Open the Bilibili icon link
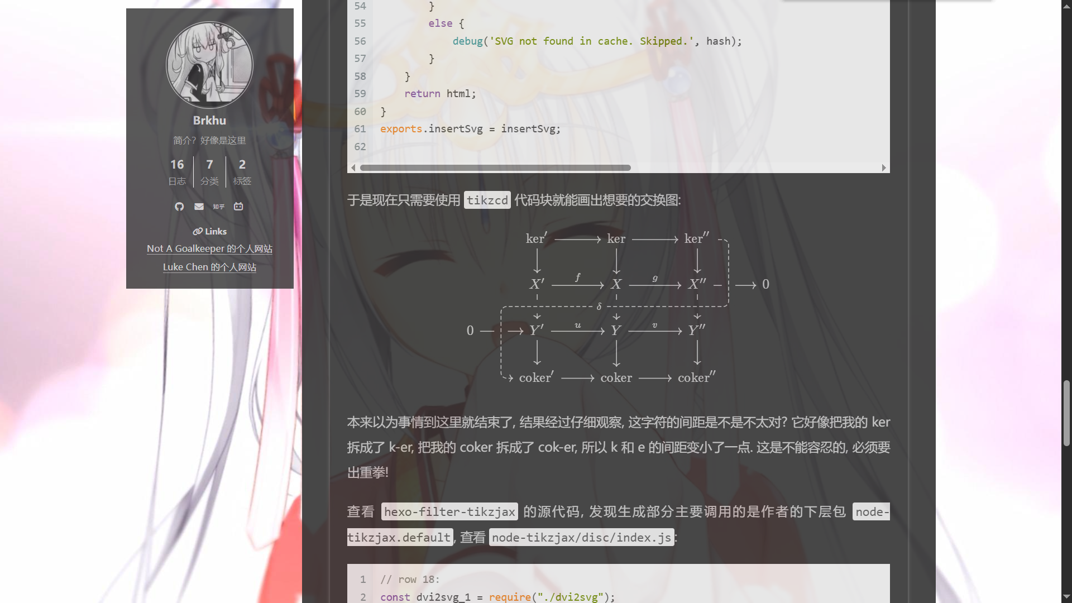The width and height of the screenshot is (1072, 603). click(238, 207)
